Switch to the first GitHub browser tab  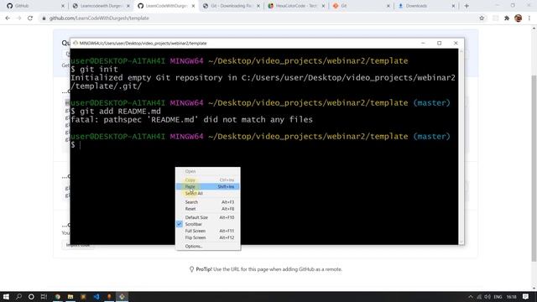[34, 6]
